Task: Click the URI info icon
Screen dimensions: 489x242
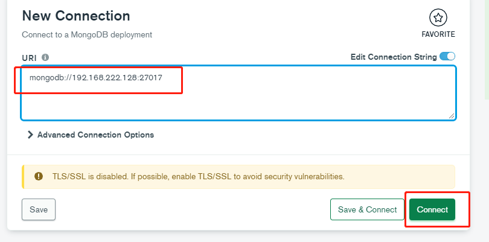Action: [45, 57]
